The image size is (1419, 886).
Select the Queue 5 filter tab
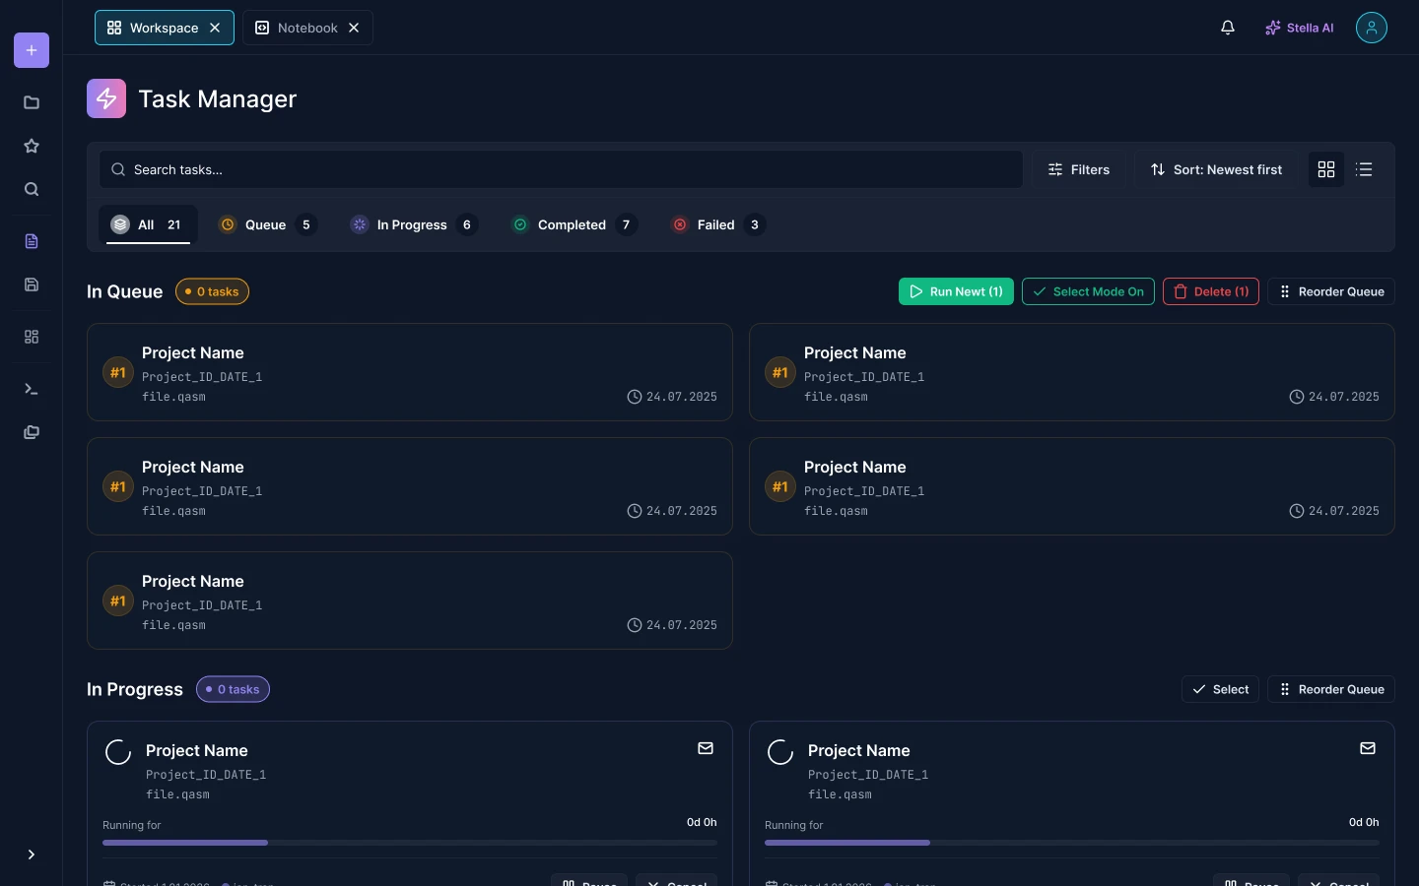click(x=267, y=224)
